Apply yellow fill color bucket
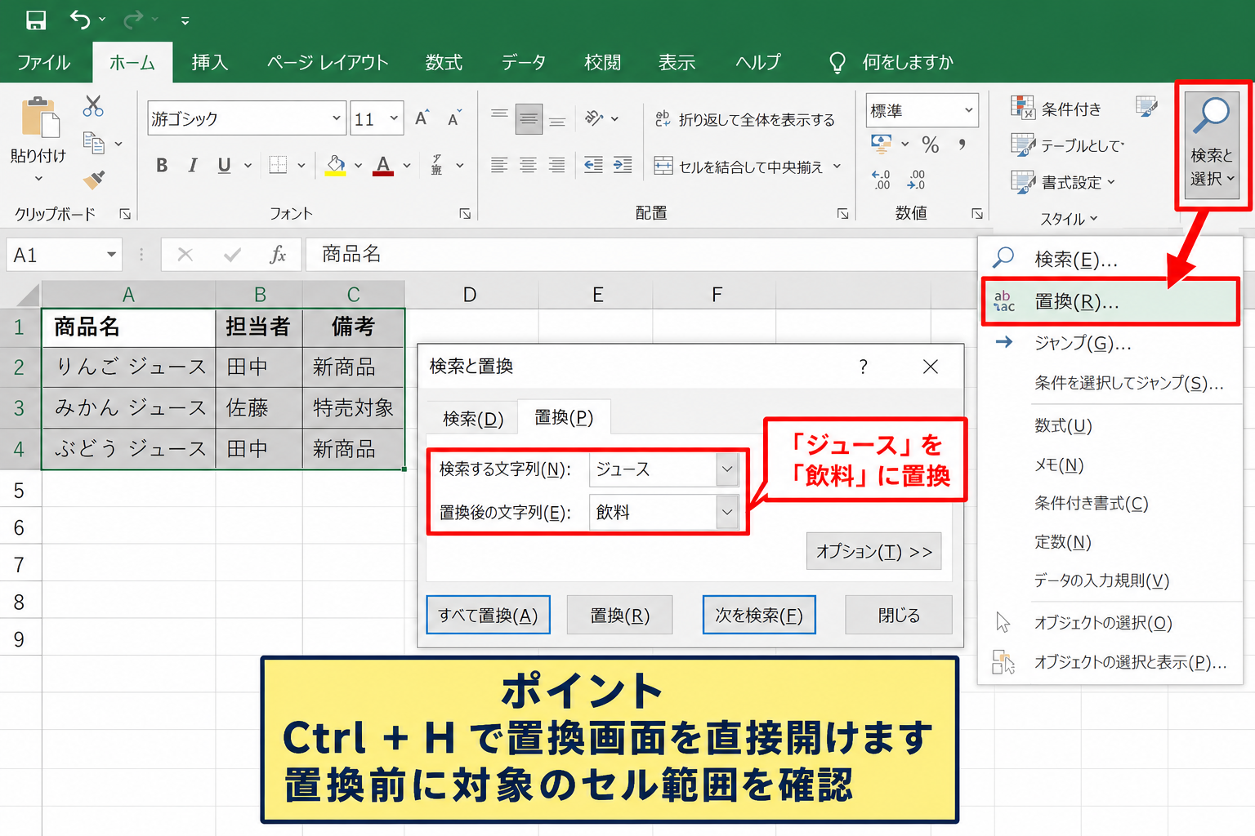The height and width of the screenshot is (836, 1255). (x=335, y=166)
